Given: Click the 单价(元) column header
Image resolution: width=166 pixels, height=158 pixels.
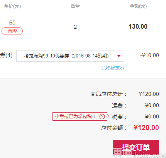Looking at the screenshot, I should click(12, 6).
